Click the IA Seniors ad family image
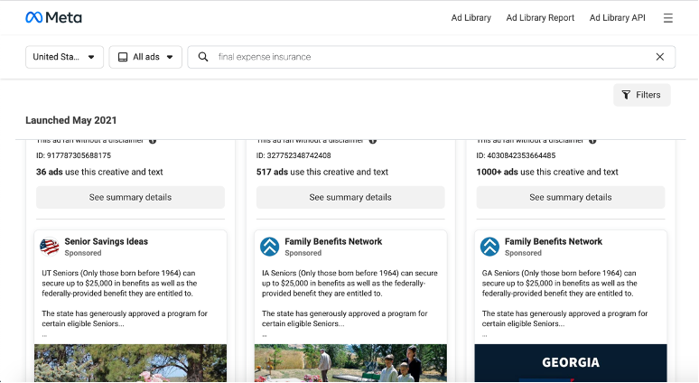The image size is (699, 383). (x=350, y=363)
